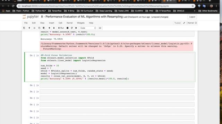Expand hidden bookmarks overflow chevron
This screenshot has width=222, height=124.
click(x=195, y=11)
